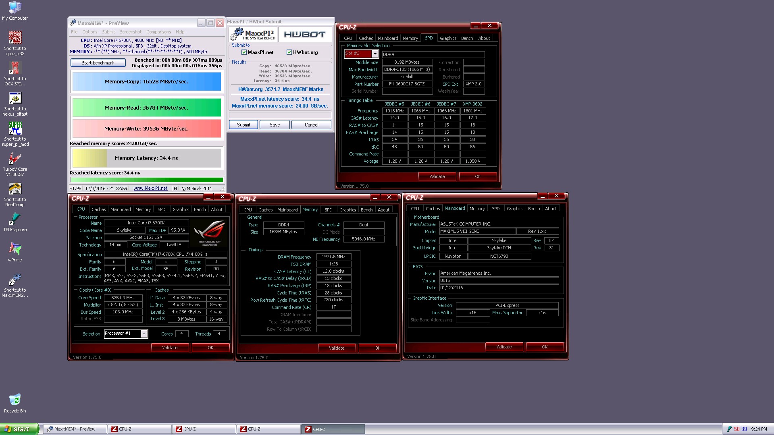This screenshot has width=774, height=435.
Task: Click Validate in CPU-Z CPU window
Action: [x=170, y=348]
